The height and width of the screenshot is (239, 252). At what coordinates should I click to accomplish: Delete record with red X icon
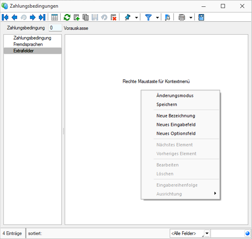(113, 17)
